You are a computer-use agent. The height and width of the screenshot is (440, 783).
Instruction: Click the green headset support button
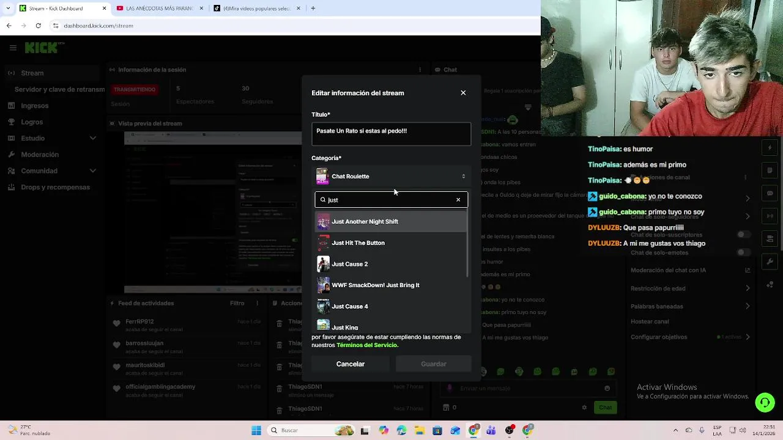coord(765,402)
